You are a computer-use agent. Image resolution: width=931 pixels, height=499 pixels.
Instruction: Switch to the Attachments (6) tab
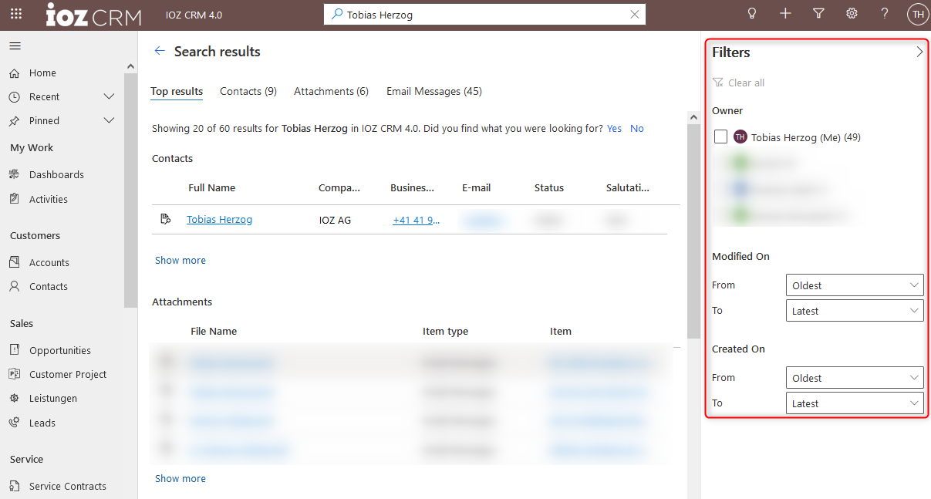pyautogui.click(x=331, y=91)
